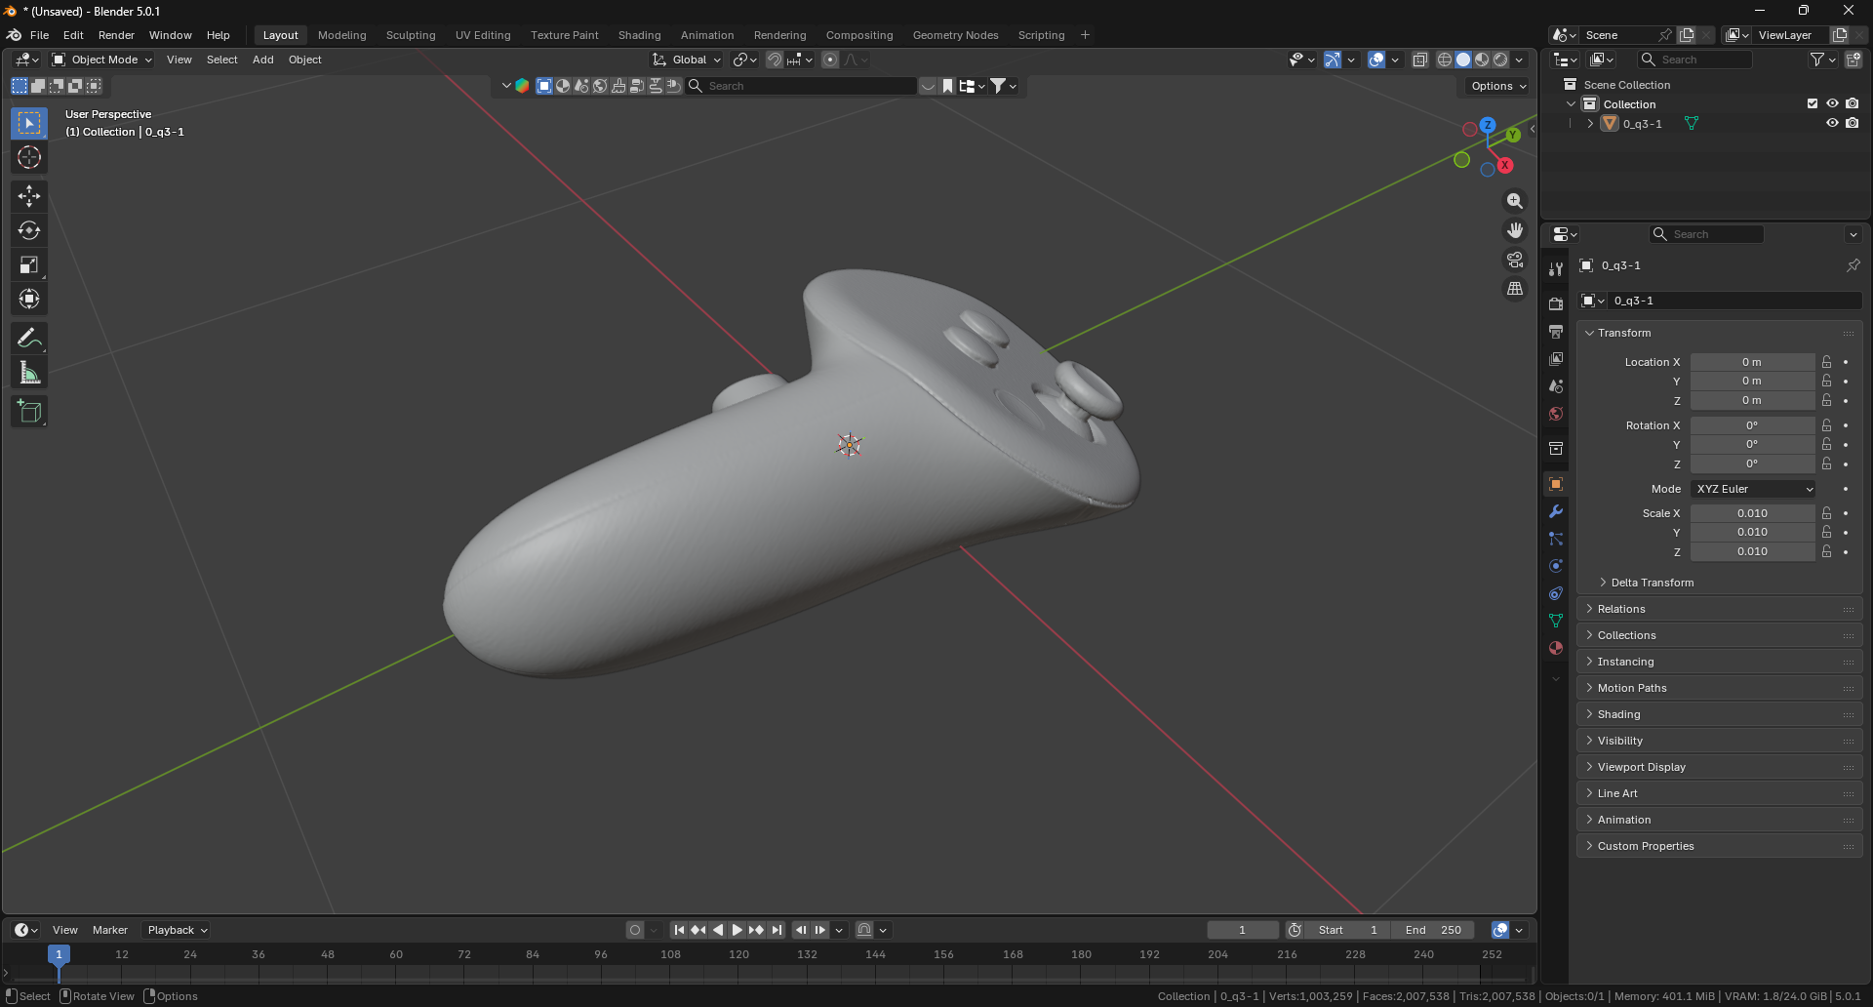1873x1007 pixels.
Task: Open the World properties tab
Action: (x=1556, y=413)
